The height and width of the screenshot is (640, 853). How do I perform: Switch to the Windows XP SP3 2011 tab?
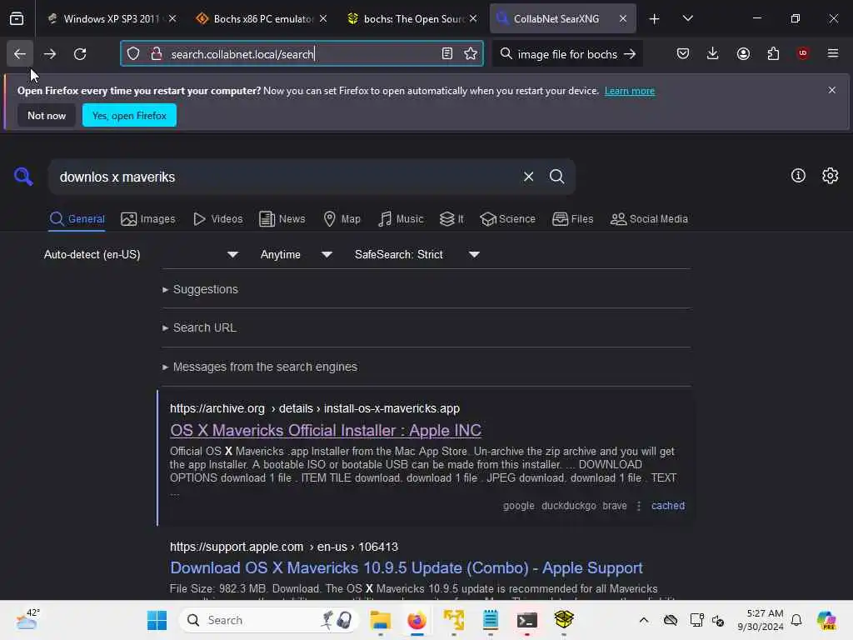tap(112, 18)
